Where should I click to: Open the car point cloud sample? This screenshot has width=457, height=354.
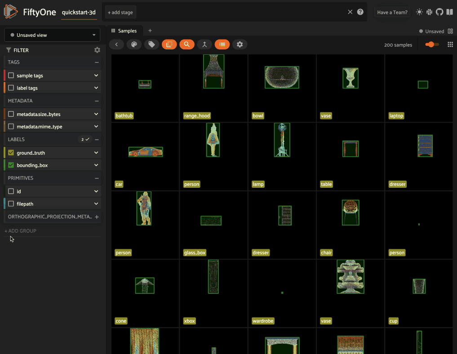point(146,156)
